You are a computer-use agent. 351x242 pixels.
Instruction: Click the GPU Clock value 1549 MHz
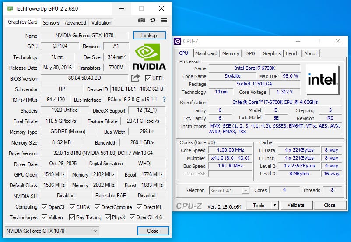pyautogui.click(x=54, y=174)
